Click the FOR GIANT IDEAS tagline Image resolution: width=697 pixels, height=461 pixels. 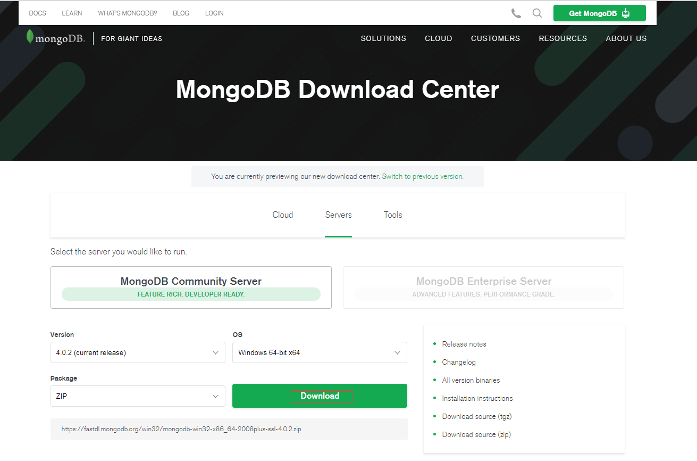coord(132,38)
